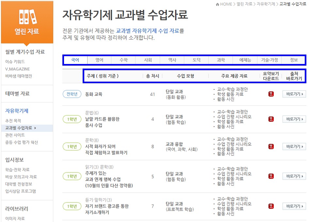Switch to the 사회 tab
This screenshot has height=222, width=309.
pos(148,60)
